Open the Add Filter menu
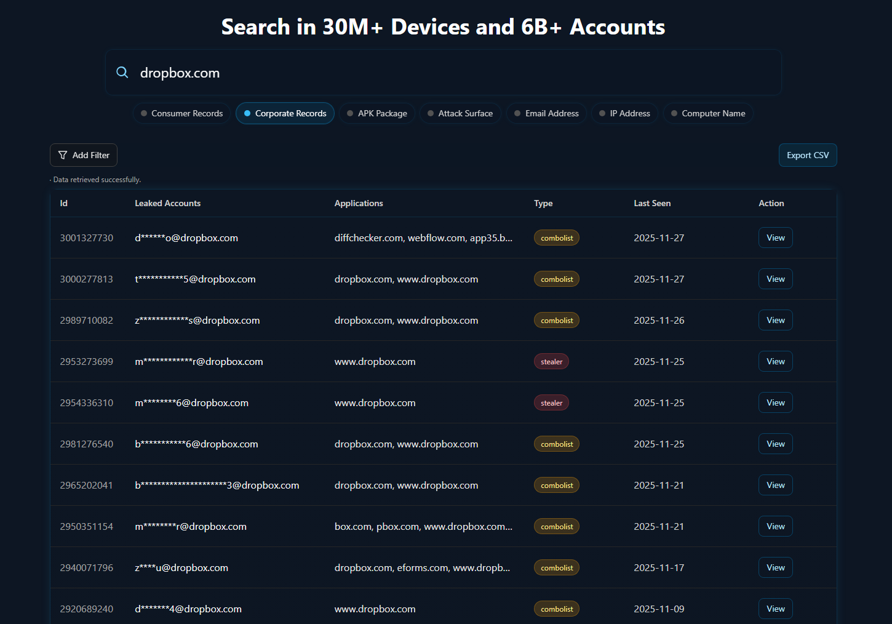The width and height of the screenshot is (892, 624). [x=84, y=155]
